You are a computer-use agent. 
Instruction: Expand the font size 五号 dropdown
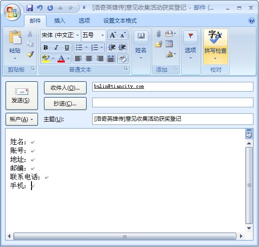pyautogui.click(x=102, y=35)
